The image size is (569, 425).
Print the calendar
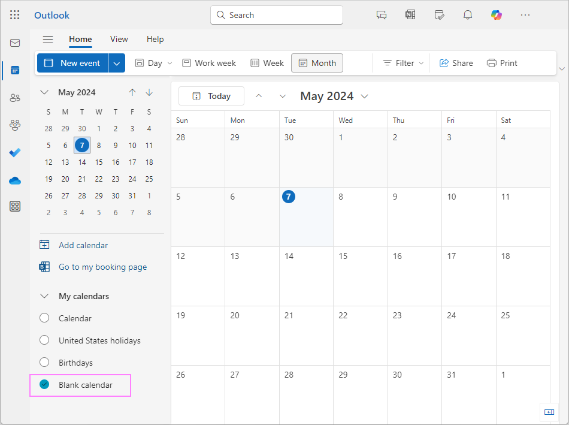point(502,62)
